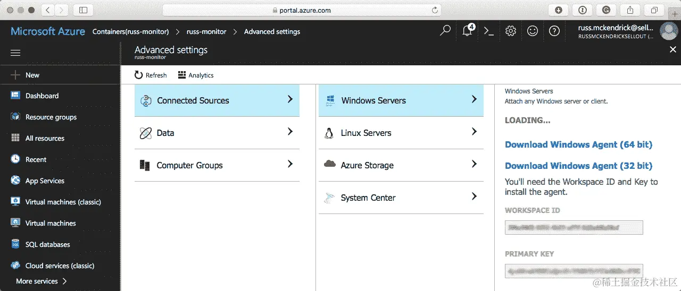
Task: Download Windows Agent (64 bit)
Action: 578,144
